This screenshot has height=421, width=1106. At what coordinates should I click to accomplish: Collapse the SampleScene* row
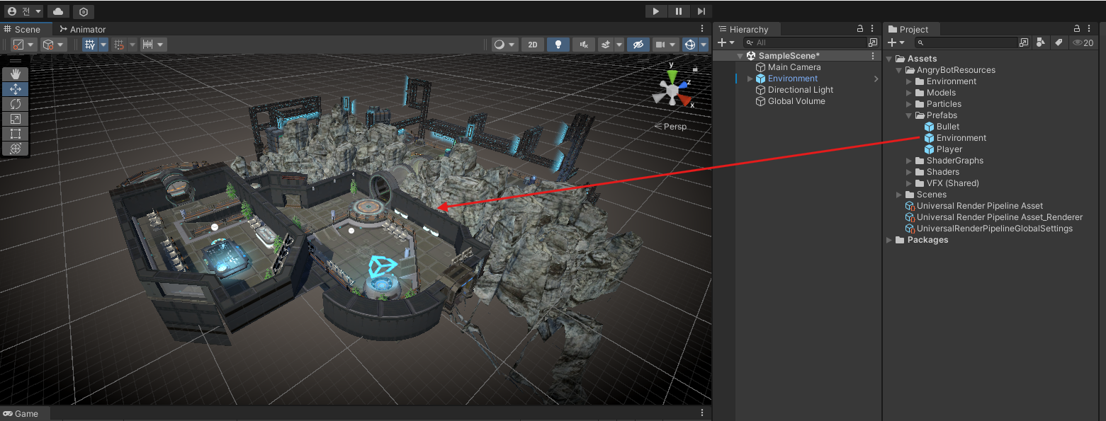pos(740,56)
